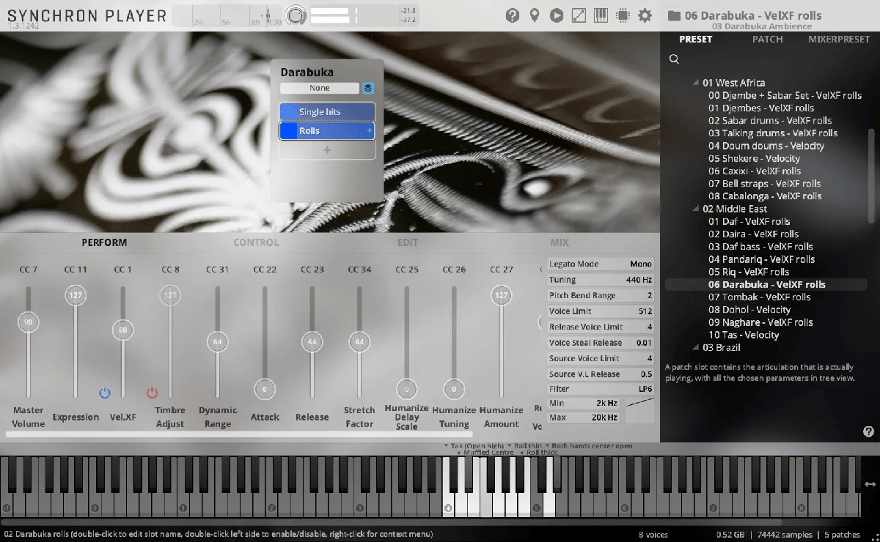Toggle the blue Vel.XF power button
This screenshot has height=542, width=880.
click(105, 393)
